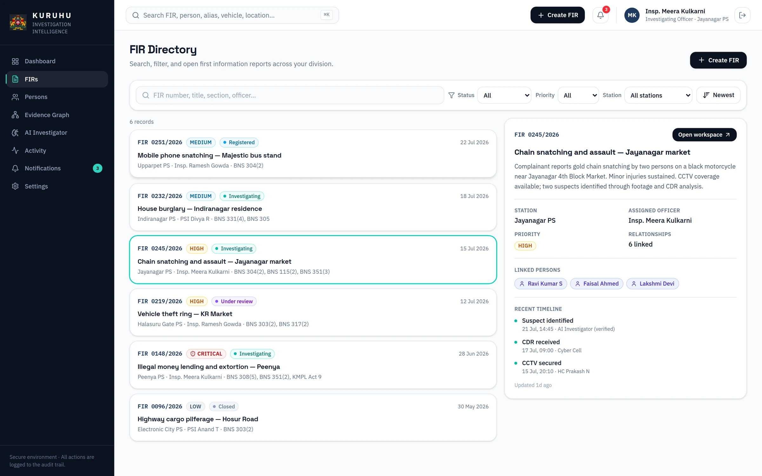Viewport: 762px width, 476px height.
Task: Click the Closed status badge
Action: pos(224,407)
